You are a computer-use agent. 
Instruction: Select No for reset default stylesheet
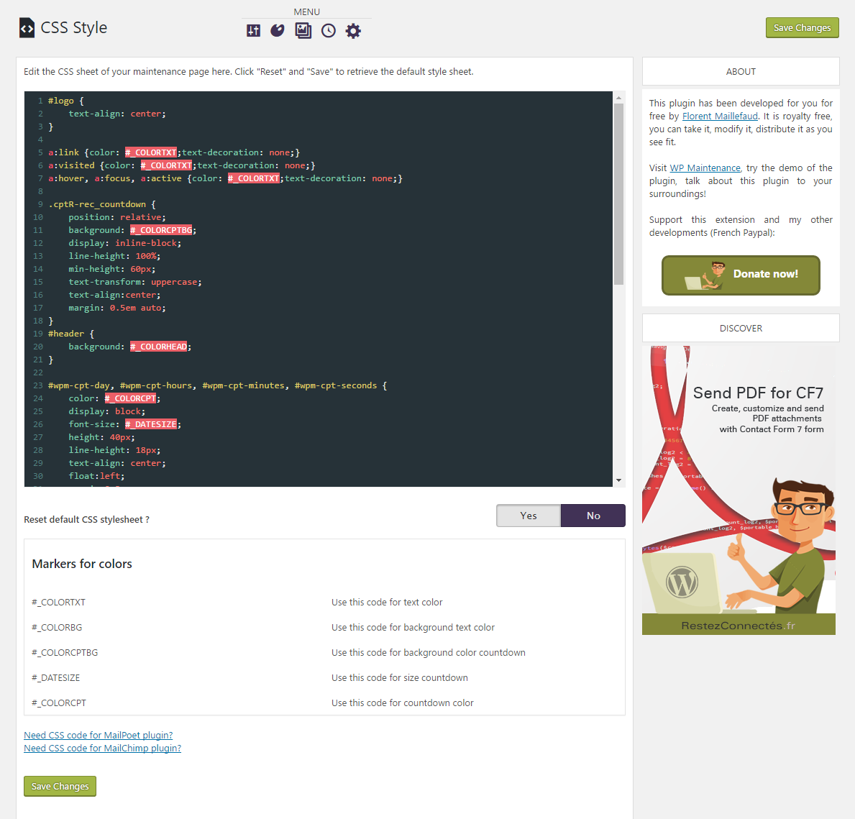click(593, 516)
